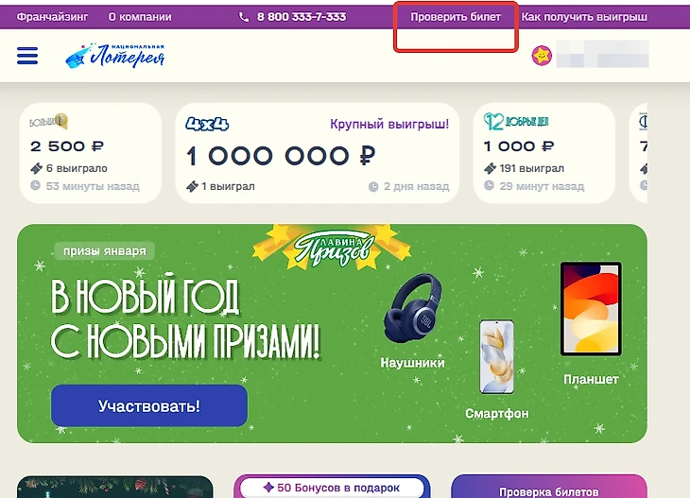The width and height of the screenshot is (690, 498).
Task: Click the headphones prize image
Action: [x=413, y=308]
